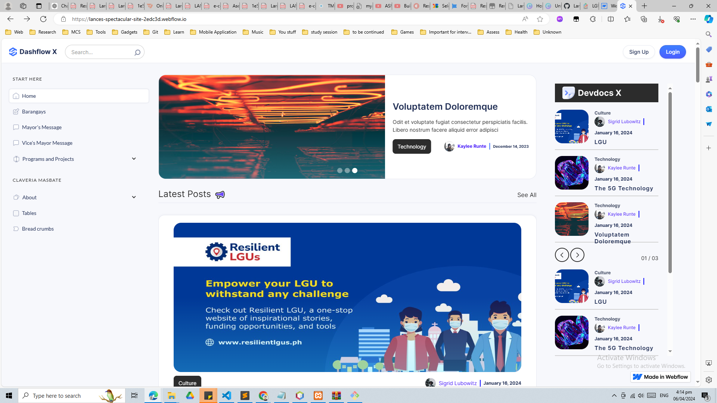Open the See All posts link
The width and height of the screenshot is (717, 403).
click(527, 195)
